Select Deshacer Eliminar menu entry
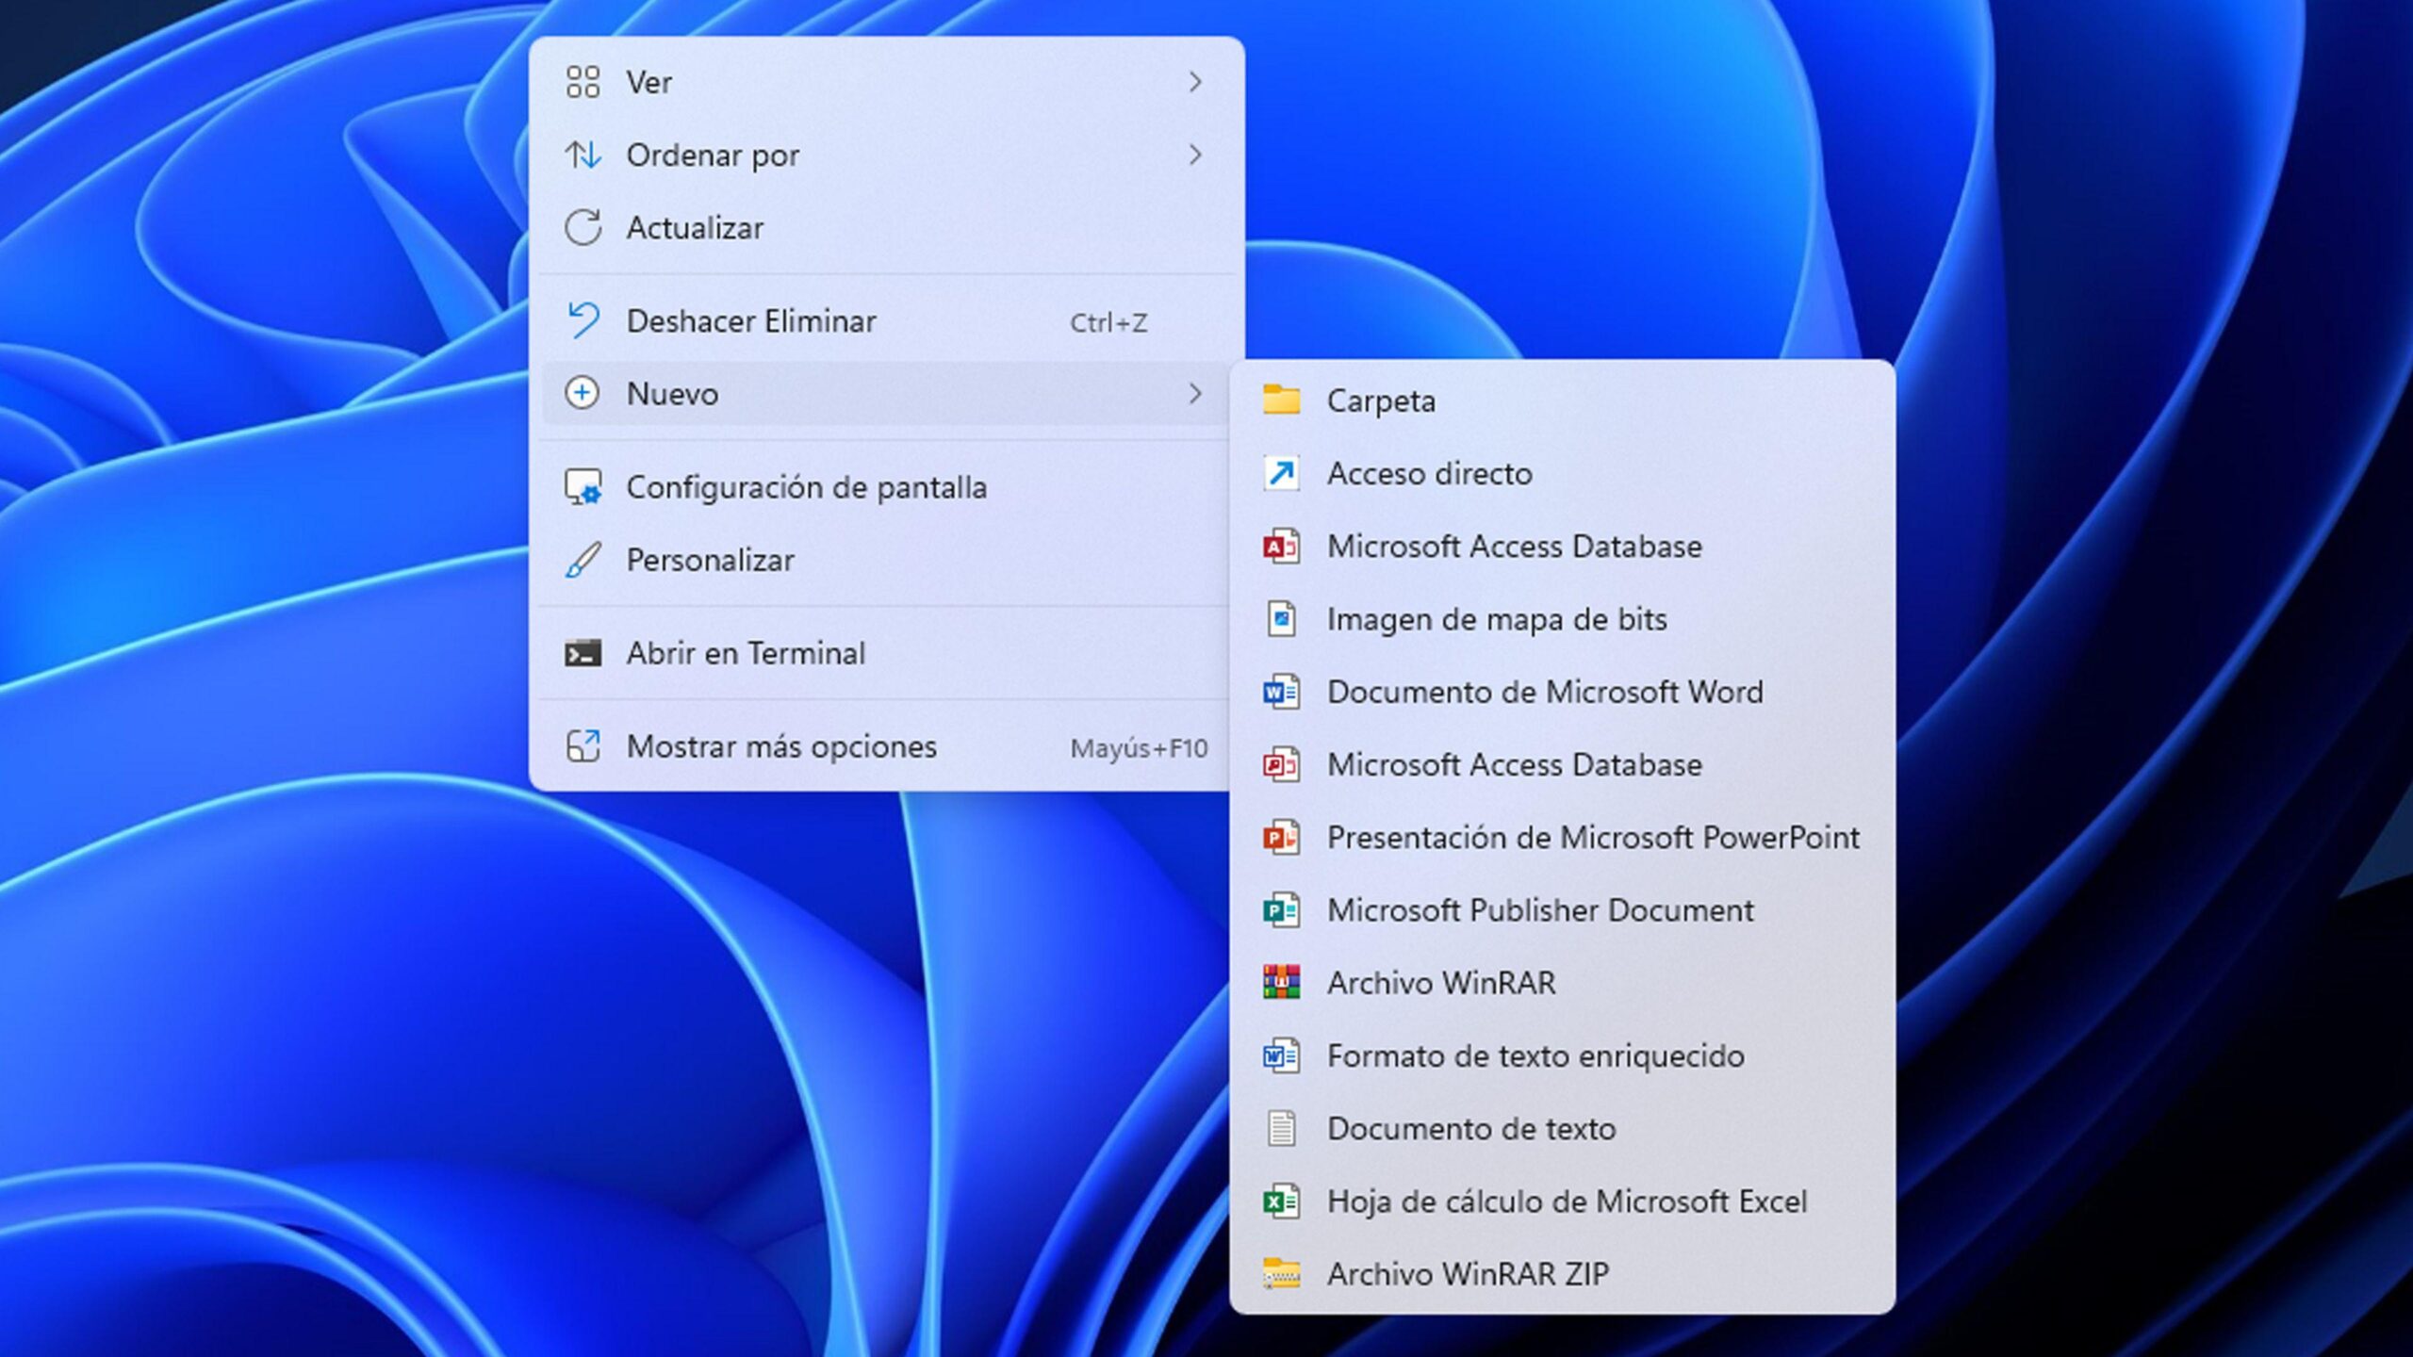This screenshot has width=2413, height=1357. [886, 320]
